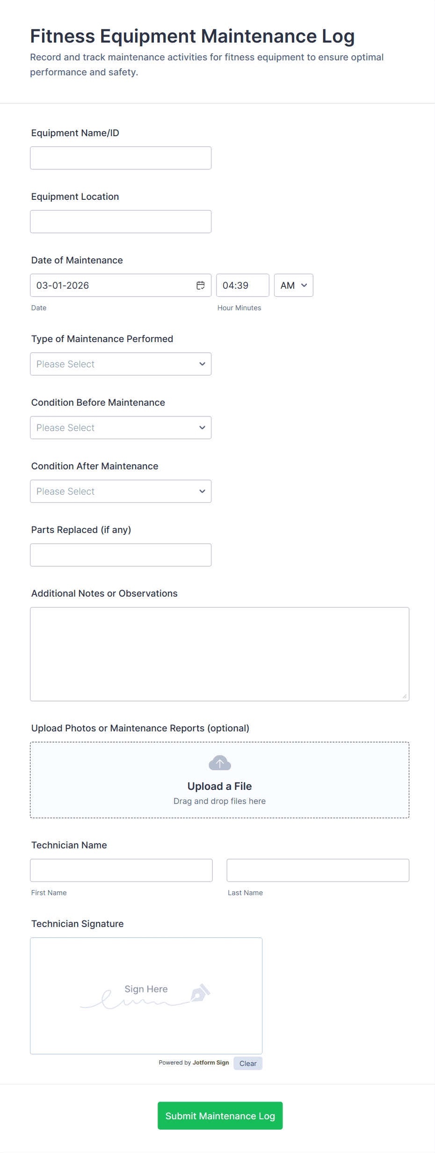Open the Condition Before Maintenance dropdown
The width and height of the screenshot is (435, 1153).
pos(121,428)
